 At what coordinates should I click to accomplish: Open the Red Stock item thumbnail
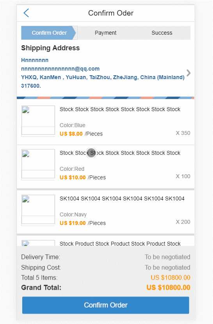pos(38,165)
